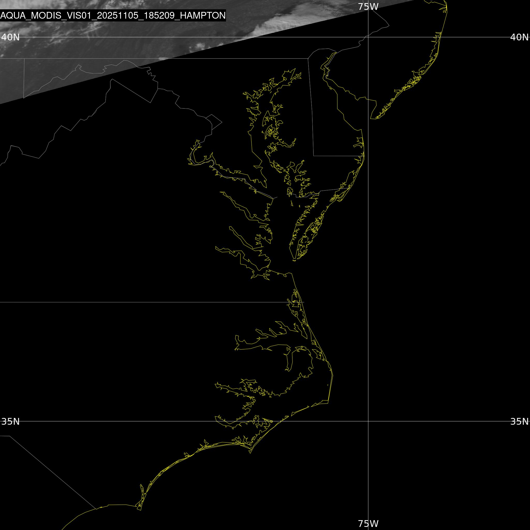
Task: Click the 75W and 40N gridline intersection
Action: [368, 37]
